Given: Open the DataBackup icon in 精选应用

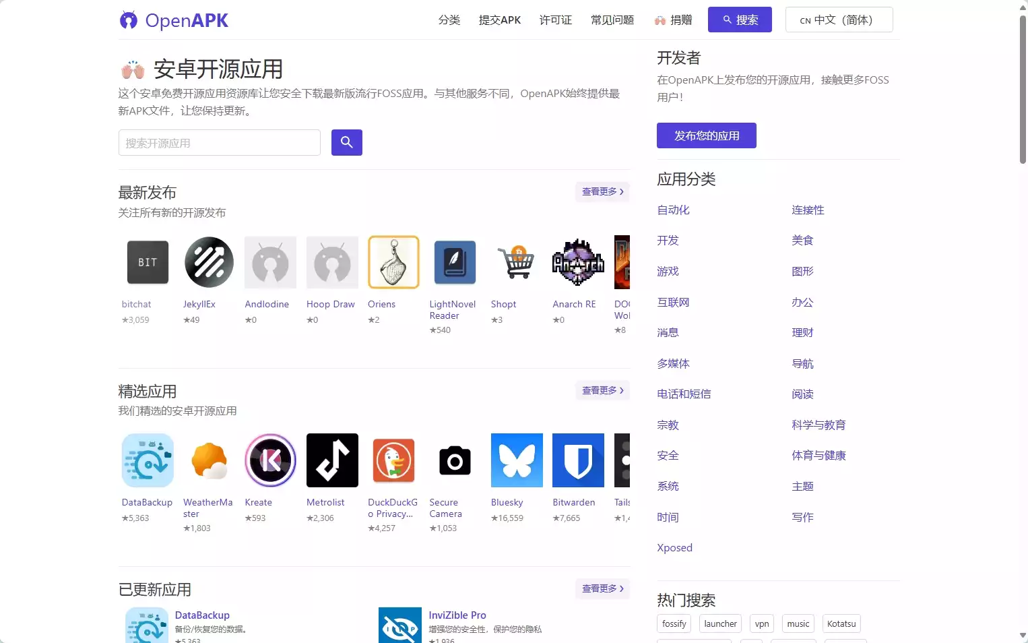Looking at the screenshot, I should (x=148, y=460).
